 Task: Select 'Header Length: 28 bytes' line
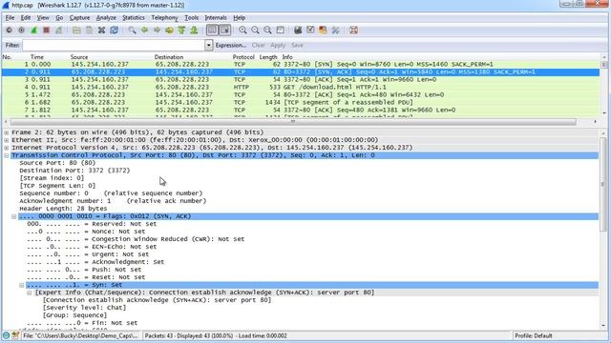(x=63, y=209)
